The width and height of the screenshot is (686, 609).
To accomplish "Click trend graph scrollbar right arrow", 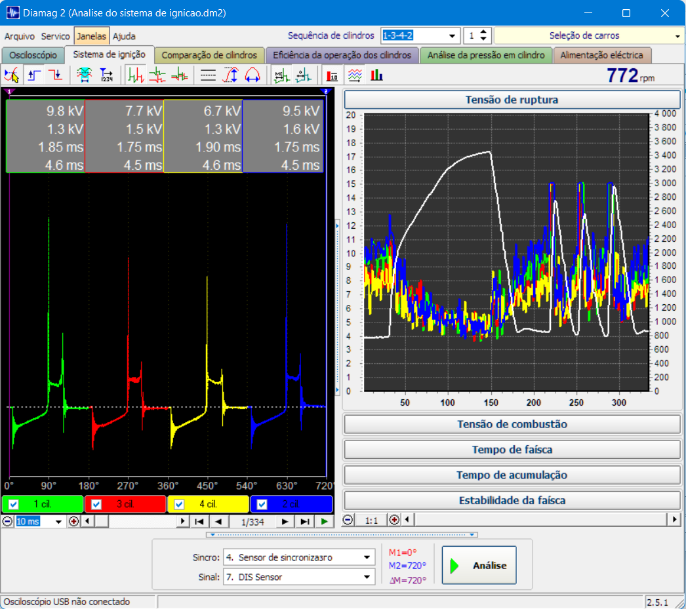I will click(674, 519).
